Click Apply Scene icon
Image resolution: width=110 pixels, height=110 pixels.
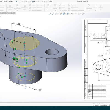pos(79,14)
